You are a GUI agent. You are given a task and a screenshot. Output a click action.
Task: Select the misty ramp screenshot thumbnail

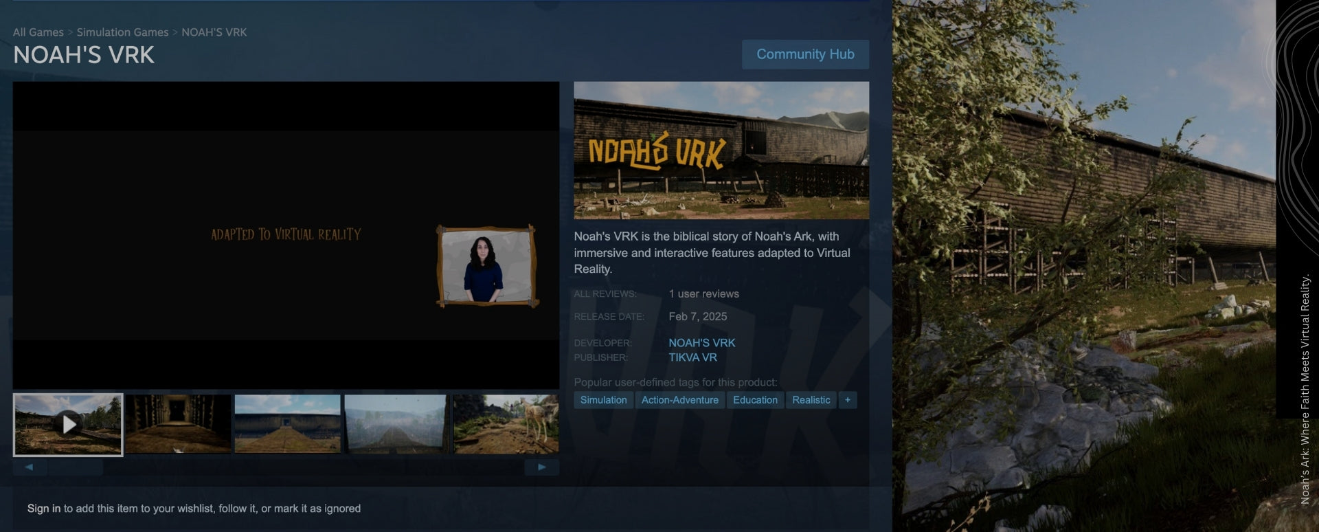coord(396,424)
